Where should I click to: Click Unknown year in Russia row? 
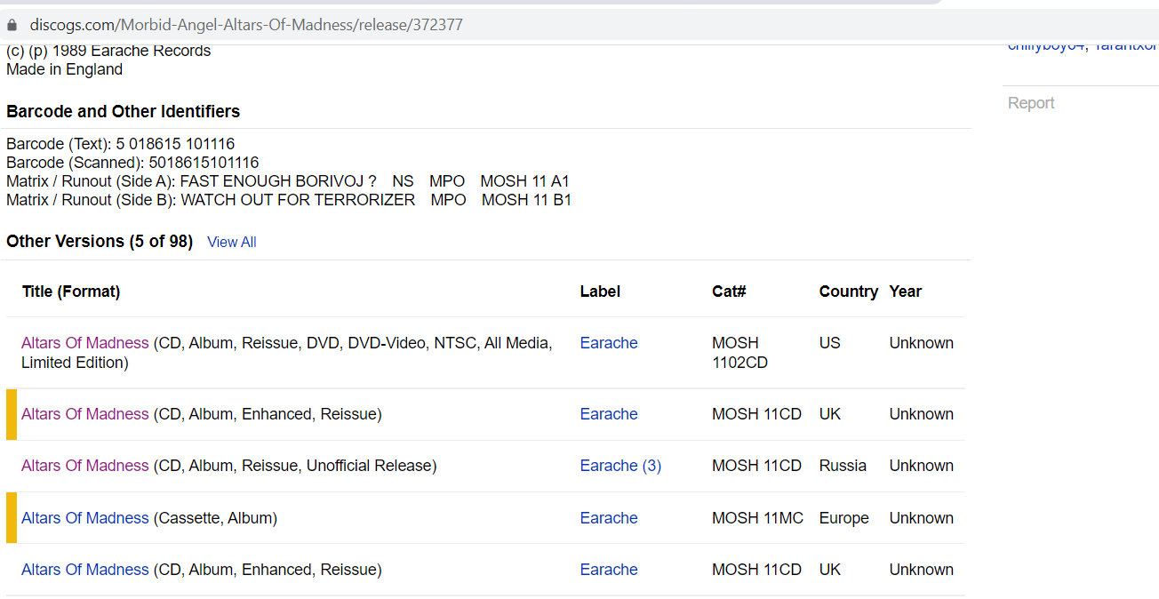point(922,466)
